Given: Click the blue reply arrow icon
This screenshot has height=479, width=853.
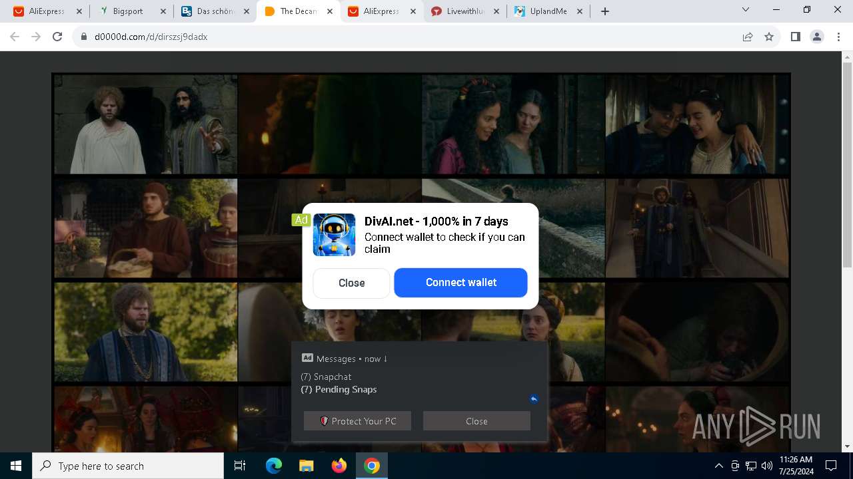Looking at the screenshot, I should (534, 399).
